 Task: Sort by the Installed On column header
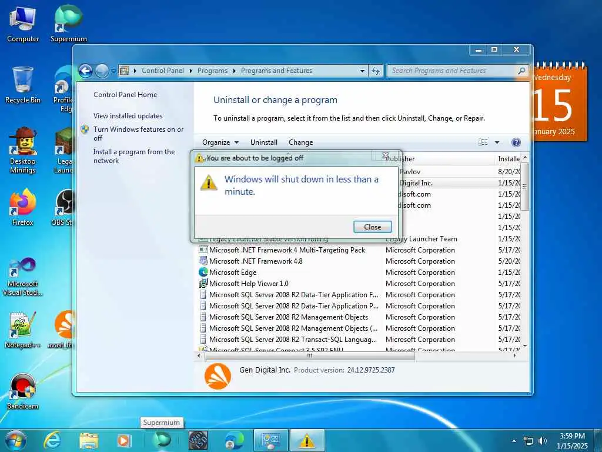tap(509, 159)
